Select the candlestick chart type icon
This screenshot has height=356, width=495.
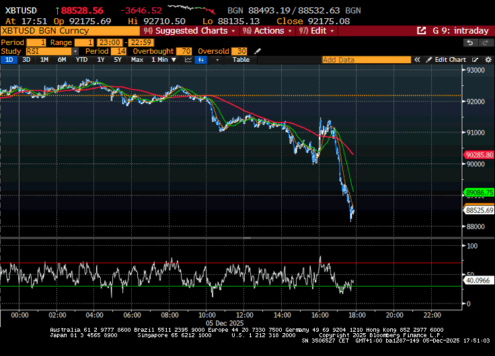point(200,60)
